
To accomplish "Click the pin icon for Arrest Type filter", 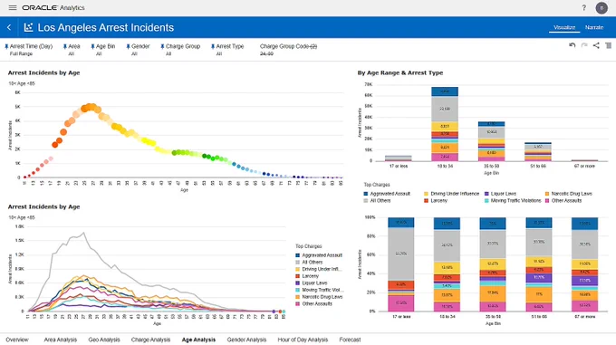I will [x=213, y=46].
